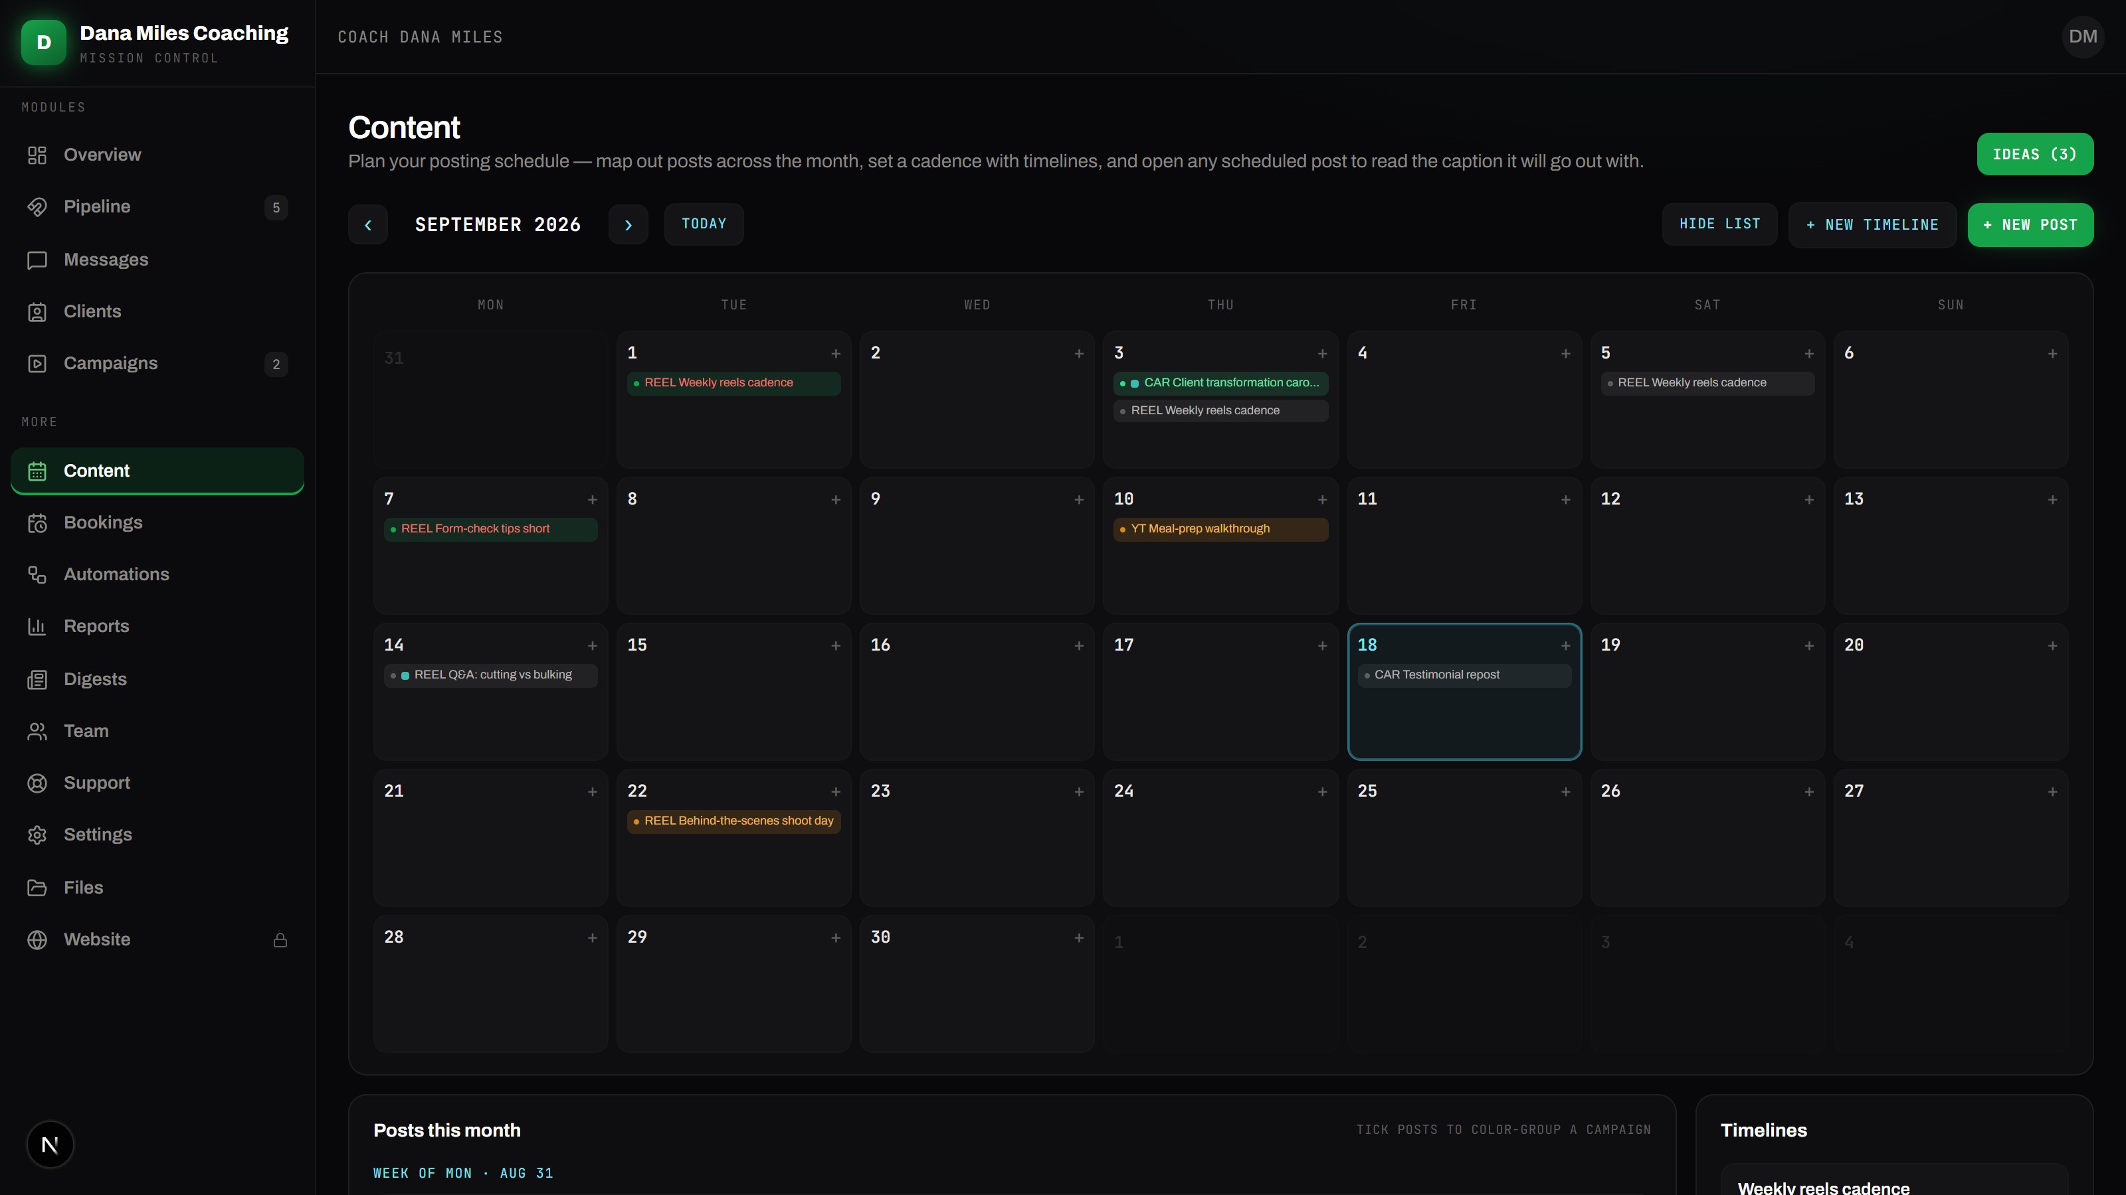Click the Pipeline count badge 5
Viewport: 2126px width, 1195px height.
276,208
